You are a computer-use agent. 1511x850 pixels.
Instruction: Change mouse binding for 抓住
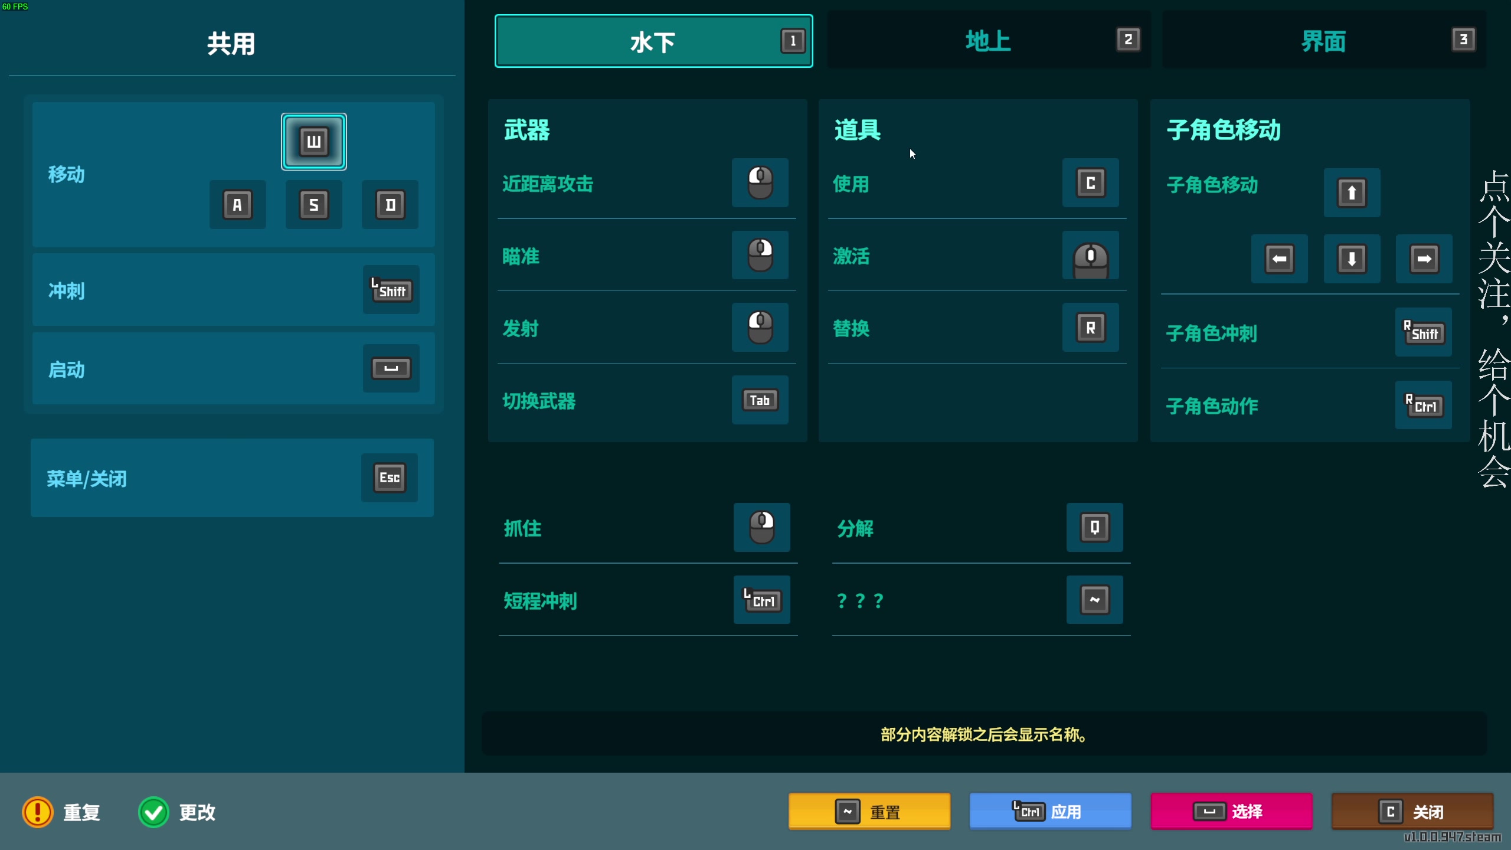coord(762,528)
